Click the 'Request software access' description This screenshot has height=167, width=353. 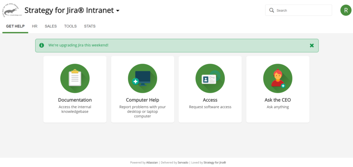(x=210, y=107)
